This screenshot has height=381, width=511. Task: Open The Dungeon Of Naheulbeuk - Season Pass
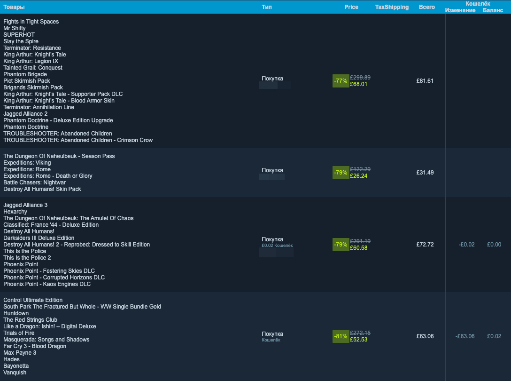[59, 156]
